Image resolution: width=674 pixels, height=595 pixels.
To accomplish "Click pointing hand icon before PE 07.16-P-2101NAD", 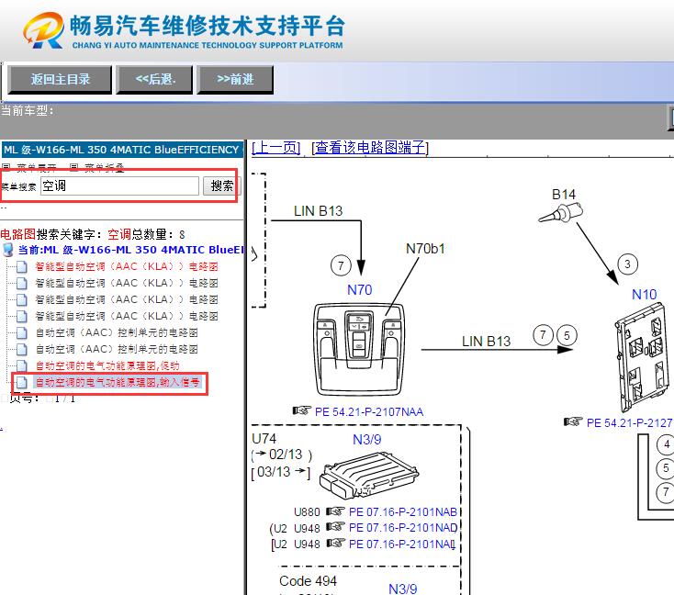I will coord(336,527).
